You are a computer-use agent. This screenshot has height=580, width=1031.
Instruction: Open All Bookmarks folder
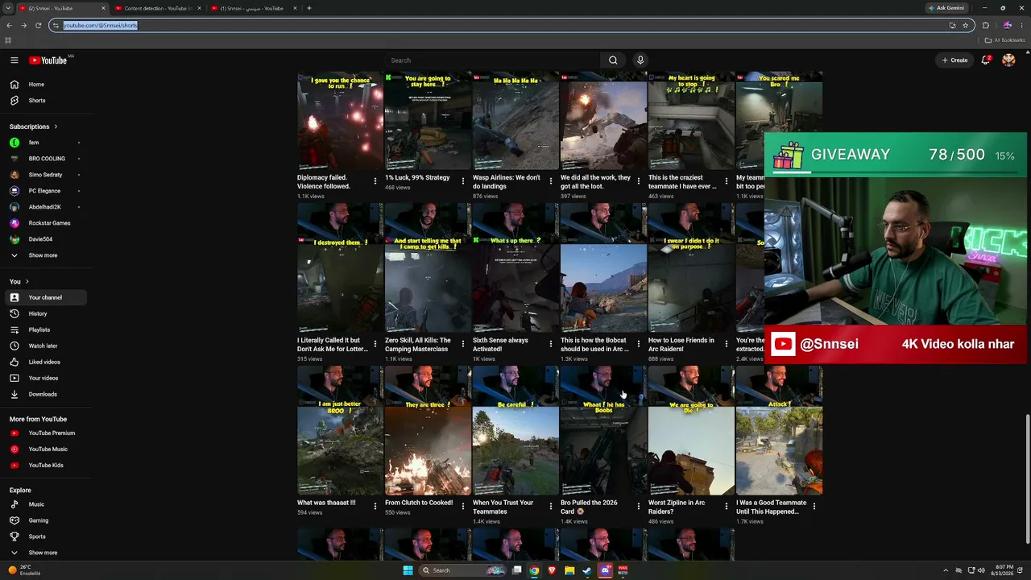pos(1005,40)
